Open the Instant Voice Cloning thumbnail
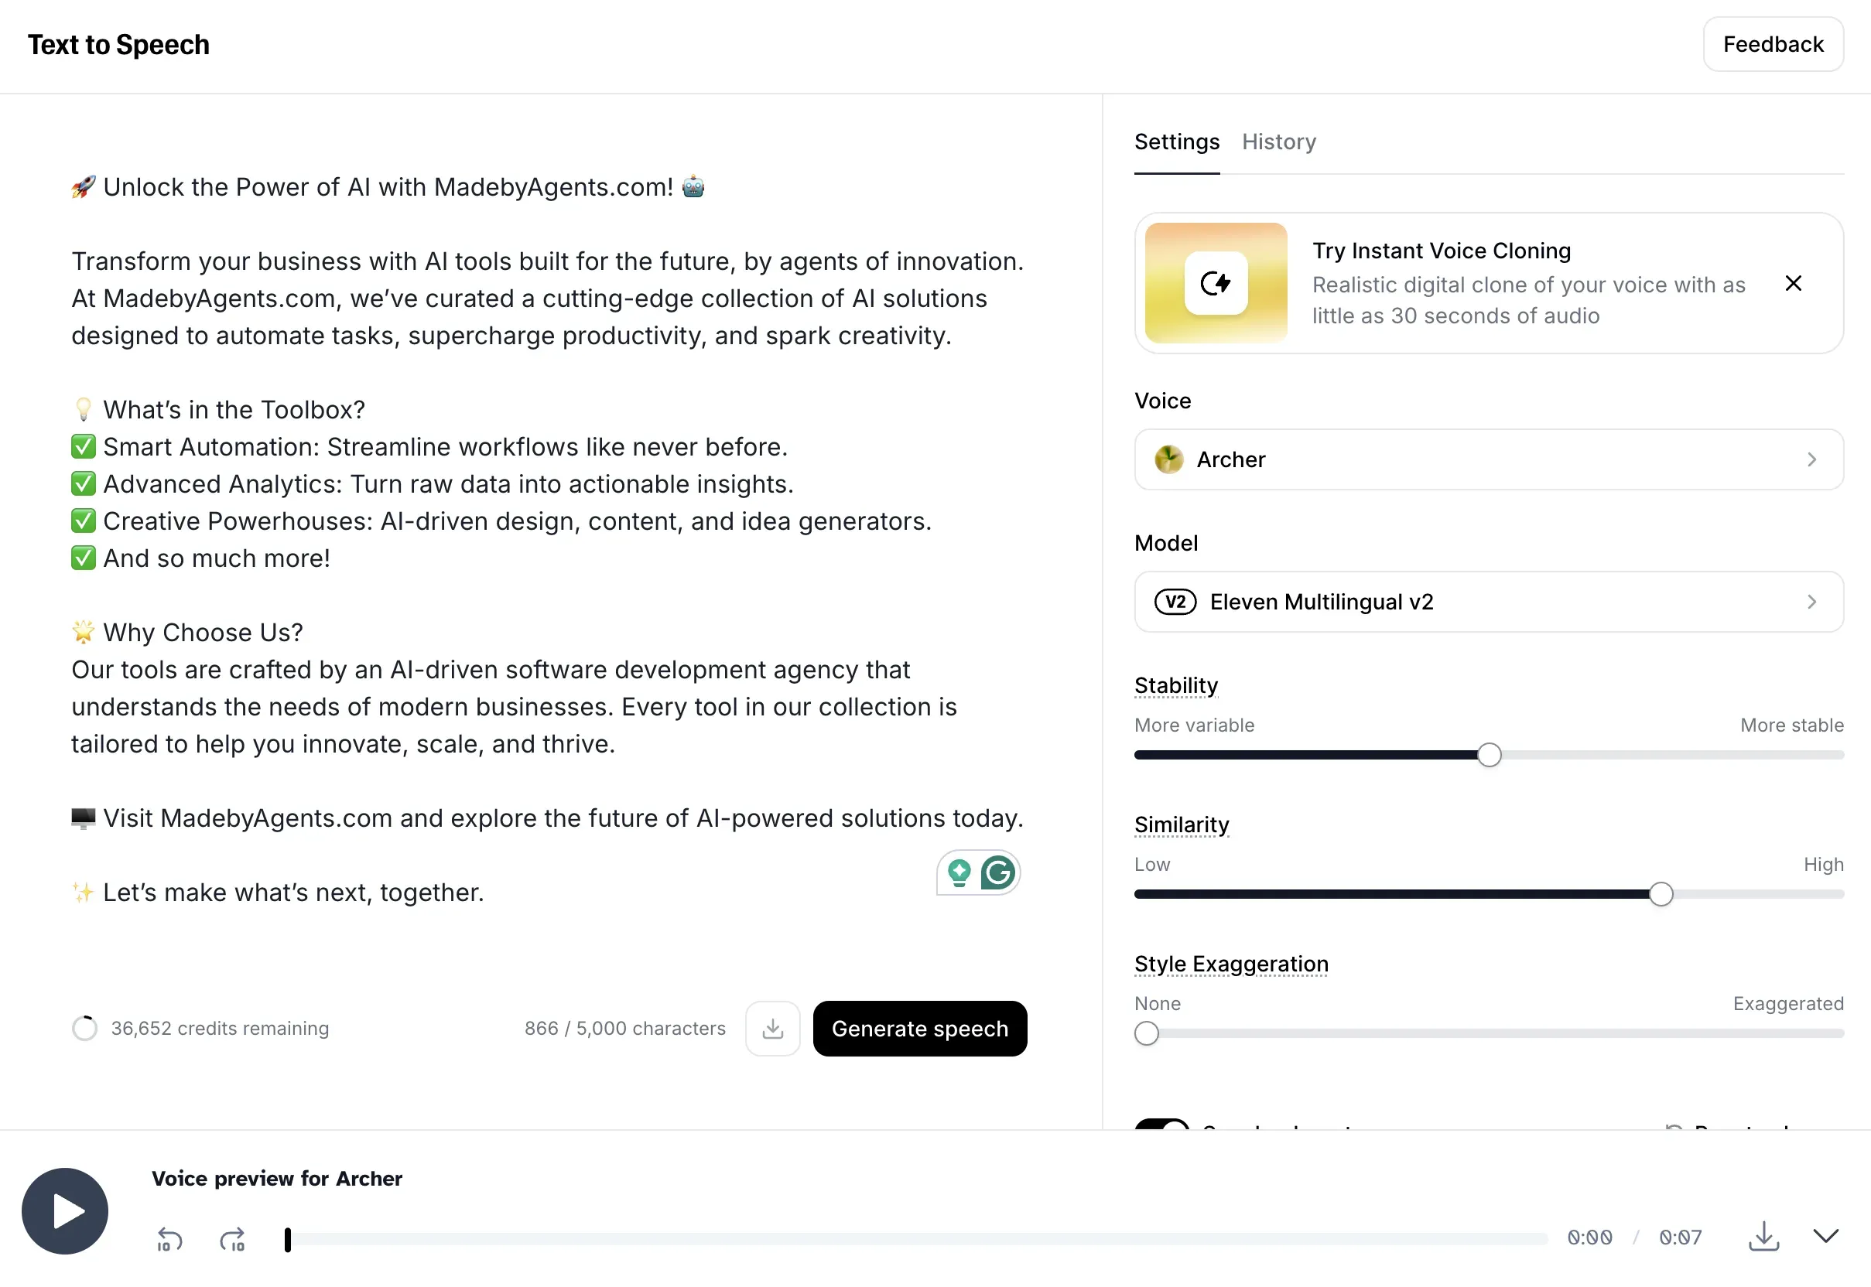The width and height of the screenshot is (1871, 1287). 1216,283
